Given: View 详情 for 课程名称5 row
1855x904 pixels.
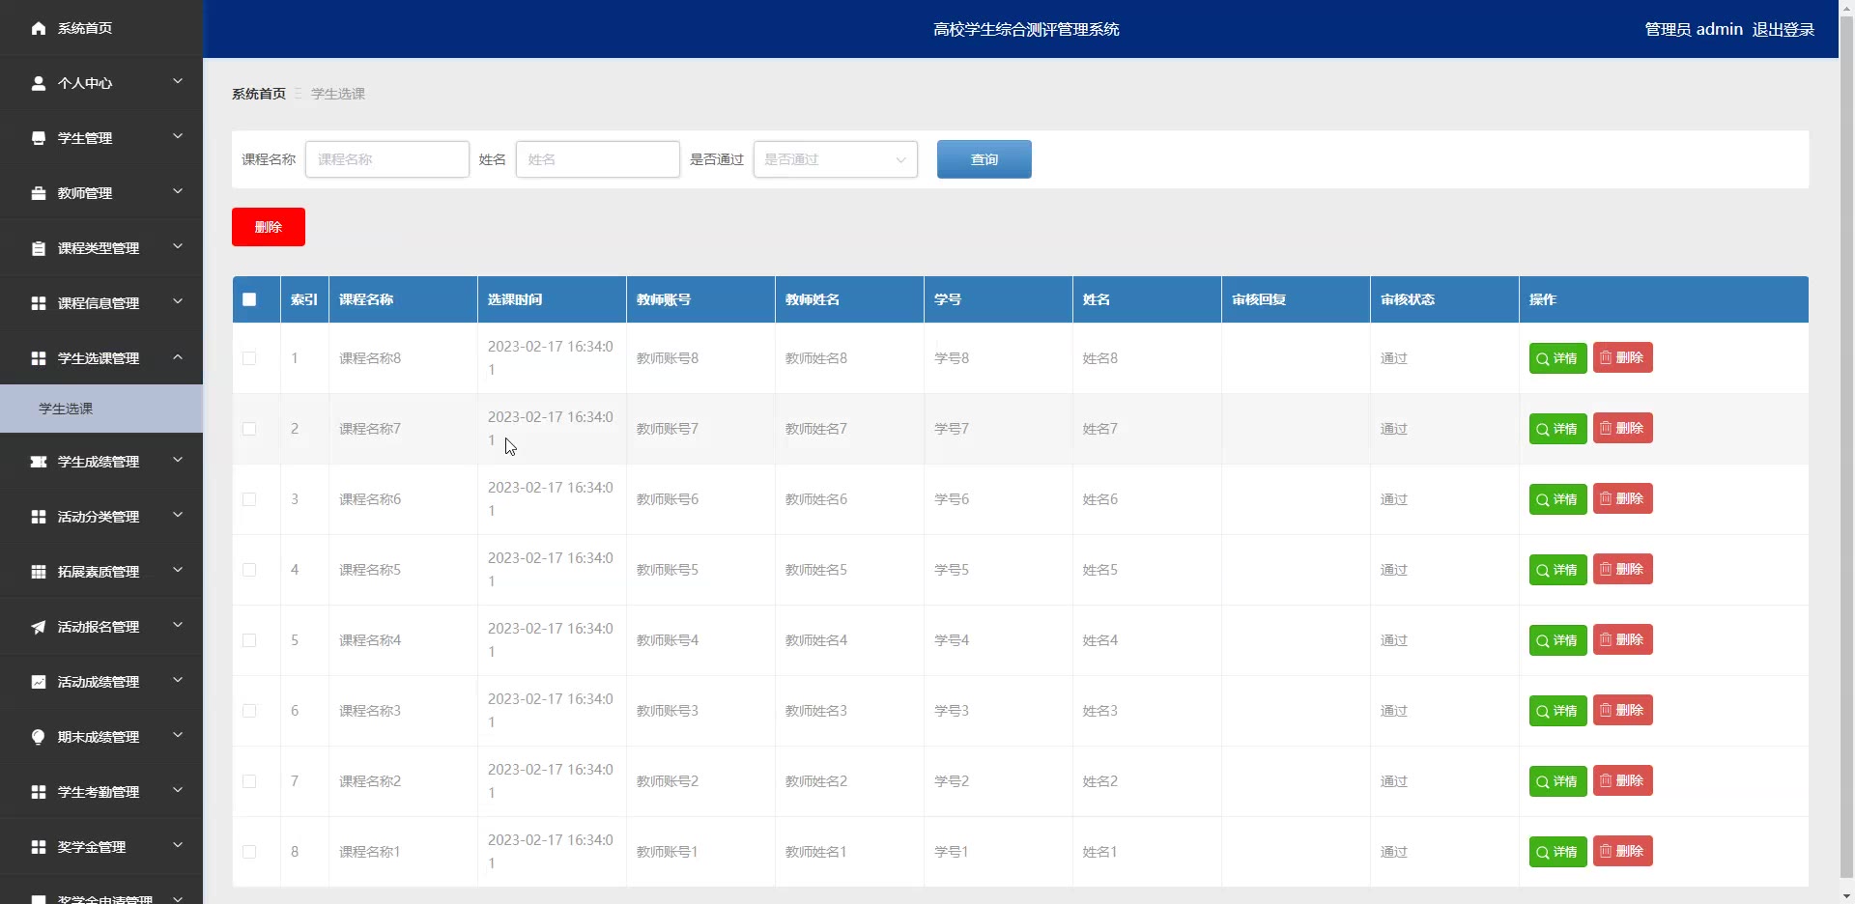Looking at the screenshot, I should pos(1557,570).
